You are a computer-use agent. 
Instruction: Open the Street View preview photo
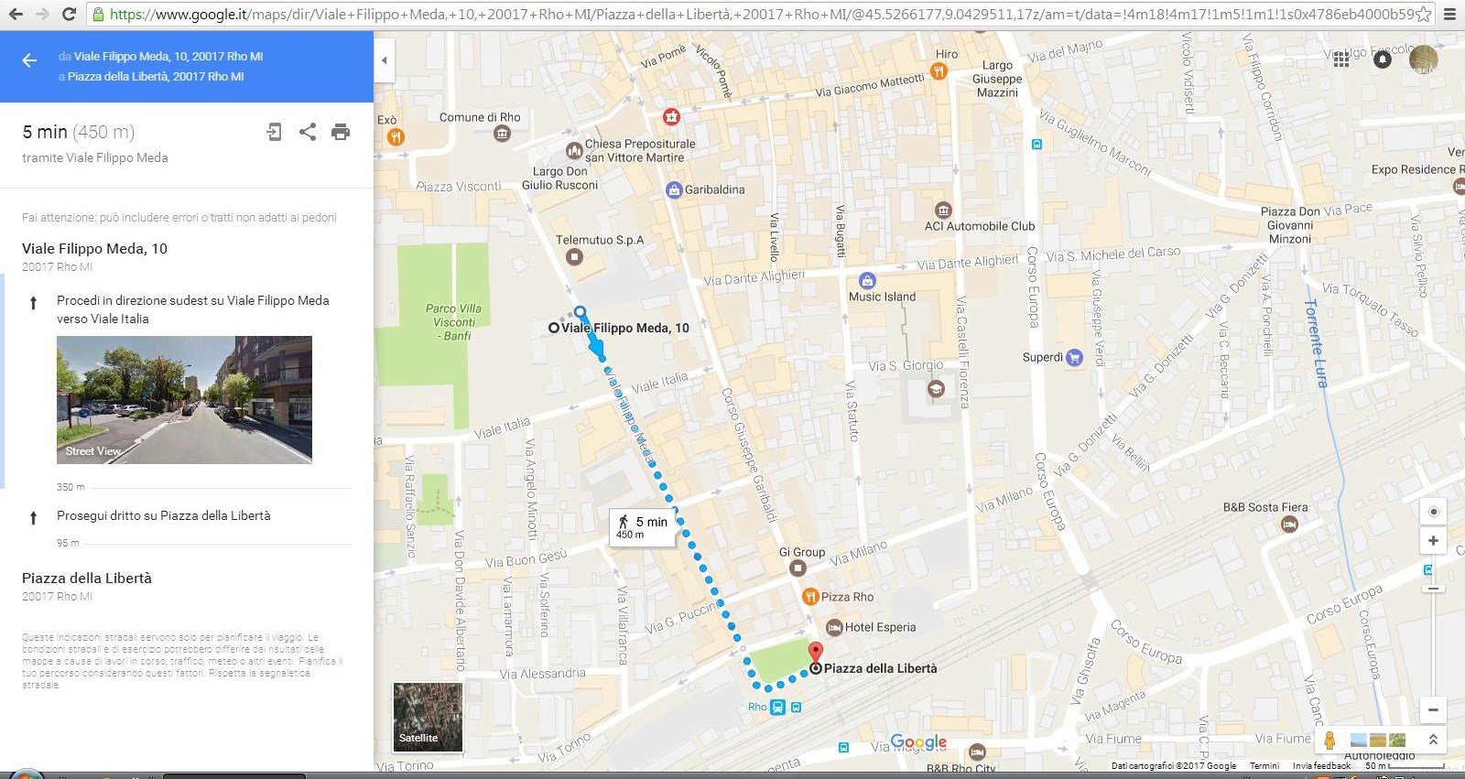tap(184, 399)
